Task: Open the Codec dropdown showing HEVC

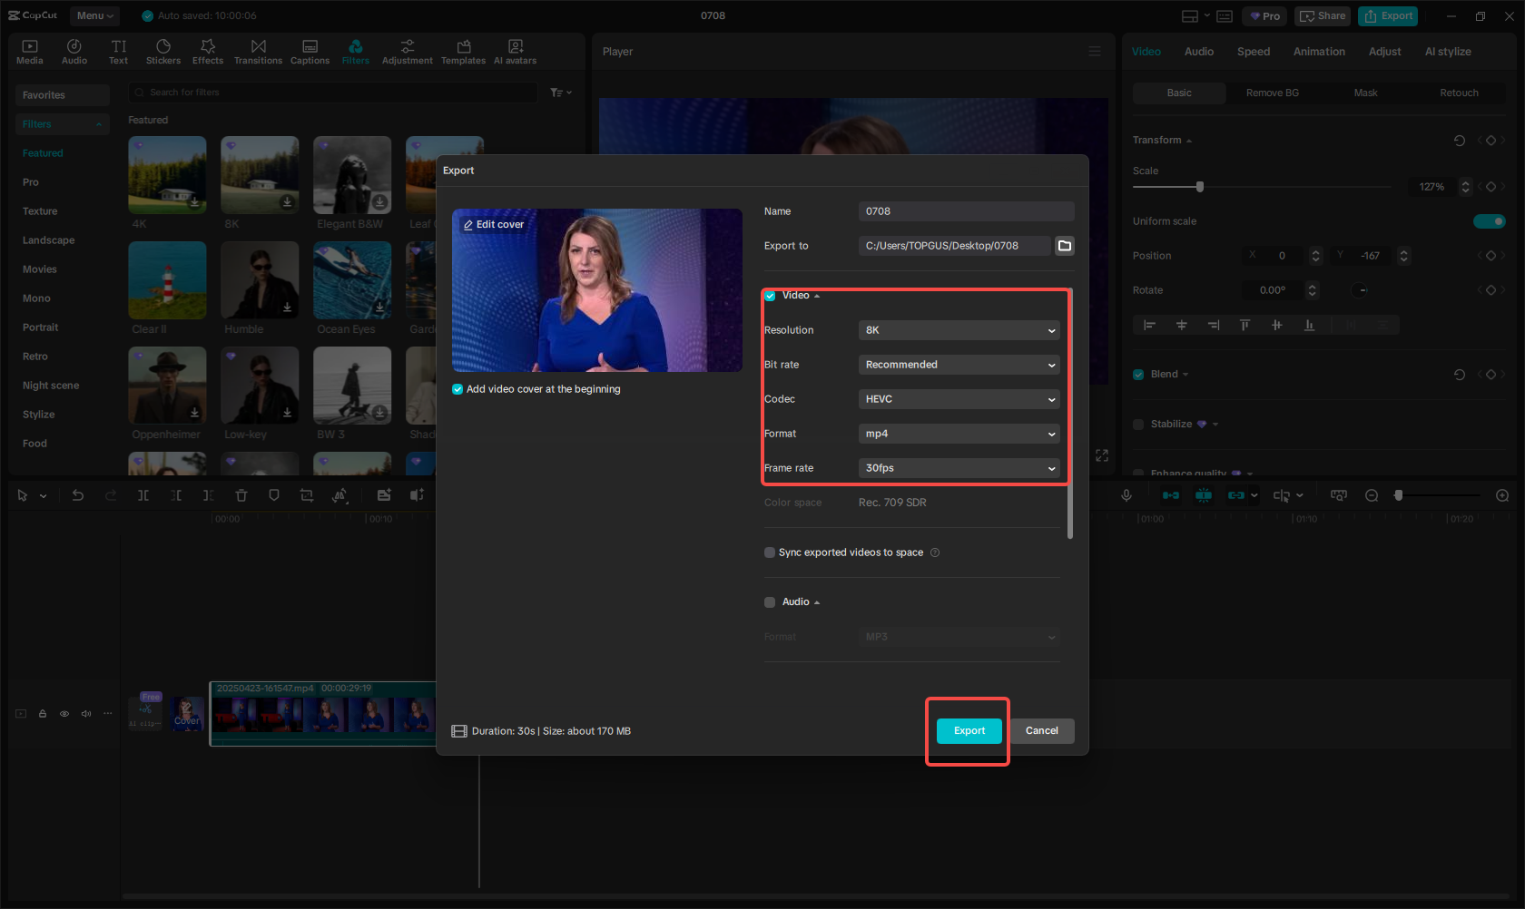Action: (x=959, y=399)
